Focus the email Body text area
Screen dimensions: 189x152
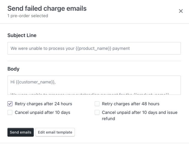pyautogui.click(x=94, y=85)
